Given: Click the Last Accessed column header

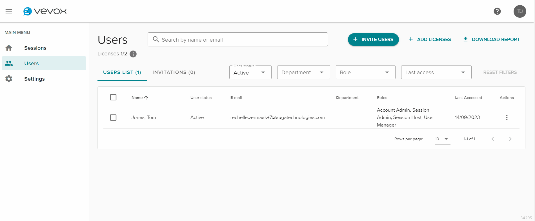Looking at the screenshot, I should click(x=468, y=98).
